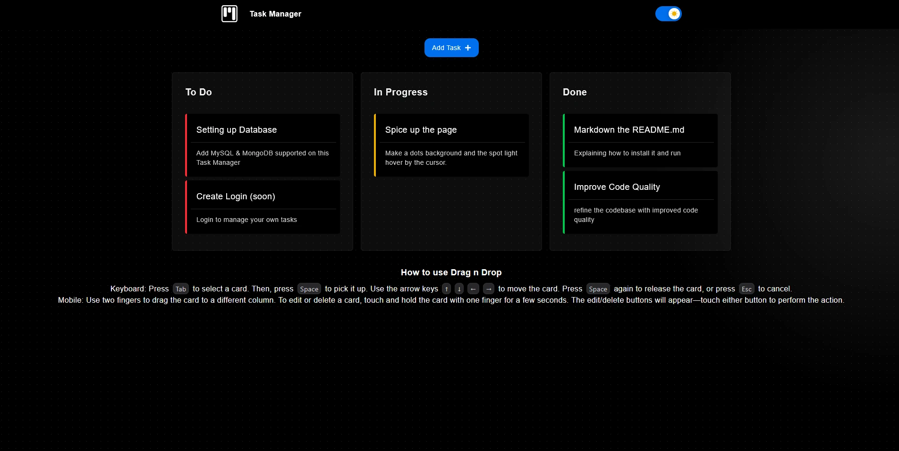Click the right arrow key badge
This screenshot has width=899, height=451.
point(489,289)
